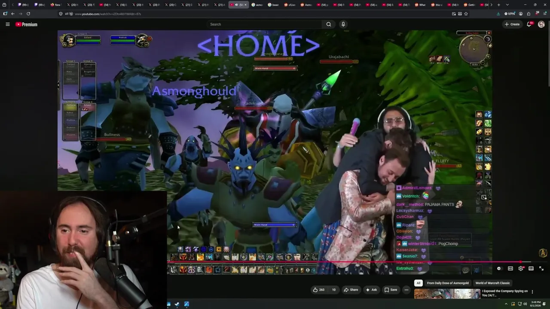Screen dimensions: 550x309
Task: Open more actions under the video
Action: point(406,290)
